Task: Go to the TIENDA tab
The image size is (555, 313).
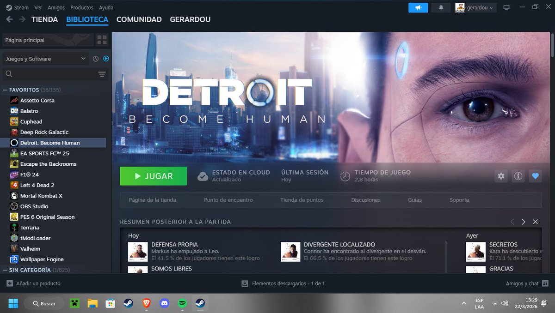Action: [x=44, y=19]
